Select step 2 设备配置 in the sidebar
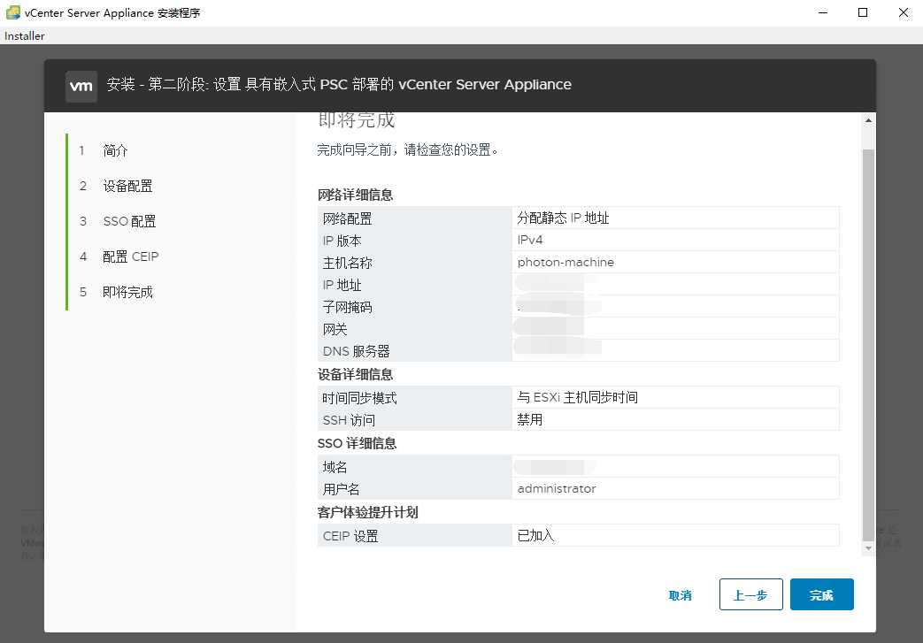The image size is (923, 643). (x=127, y=186)
